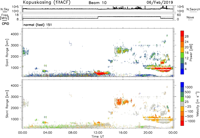Click the "Freq. [MHz]" axis label
This screenshot has height=138, width=200.
click(5, 17)
